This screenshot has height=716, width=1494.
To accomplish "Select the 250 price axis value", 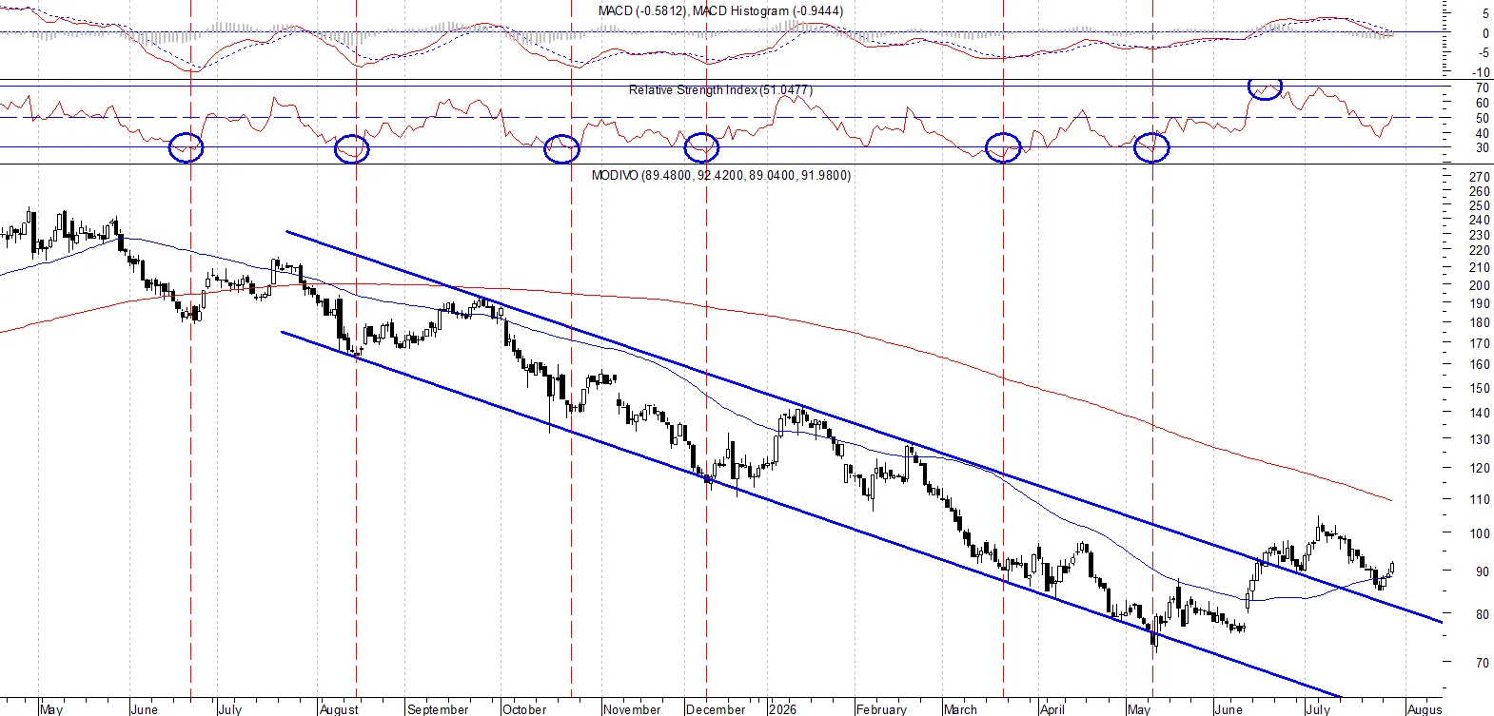I will click(1480, 205).
